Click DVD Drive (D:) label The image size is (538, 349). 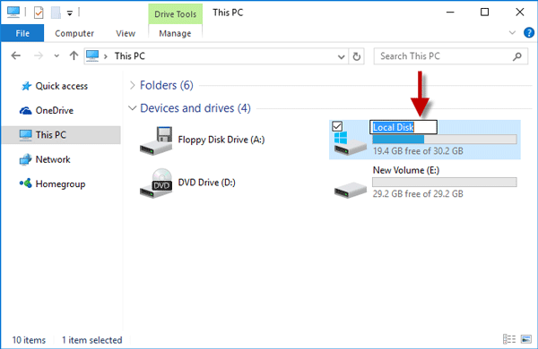pyautogui.click(x=206, y=183)
